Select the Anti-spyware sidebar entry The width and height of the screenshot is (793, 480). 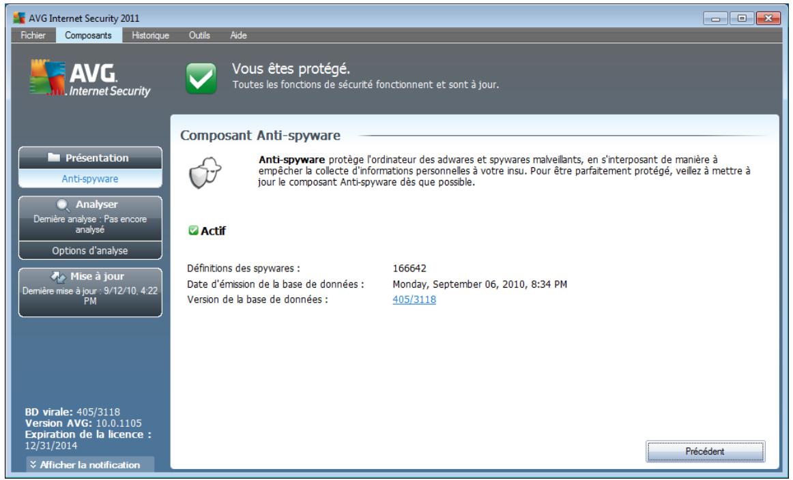90,179
